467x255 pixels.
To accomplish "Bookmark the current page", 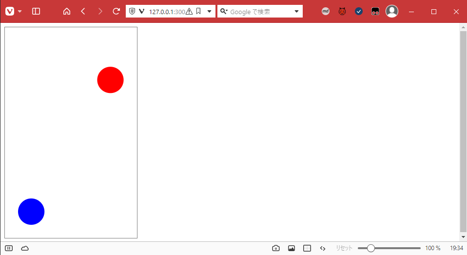I will tap(198, 11).
